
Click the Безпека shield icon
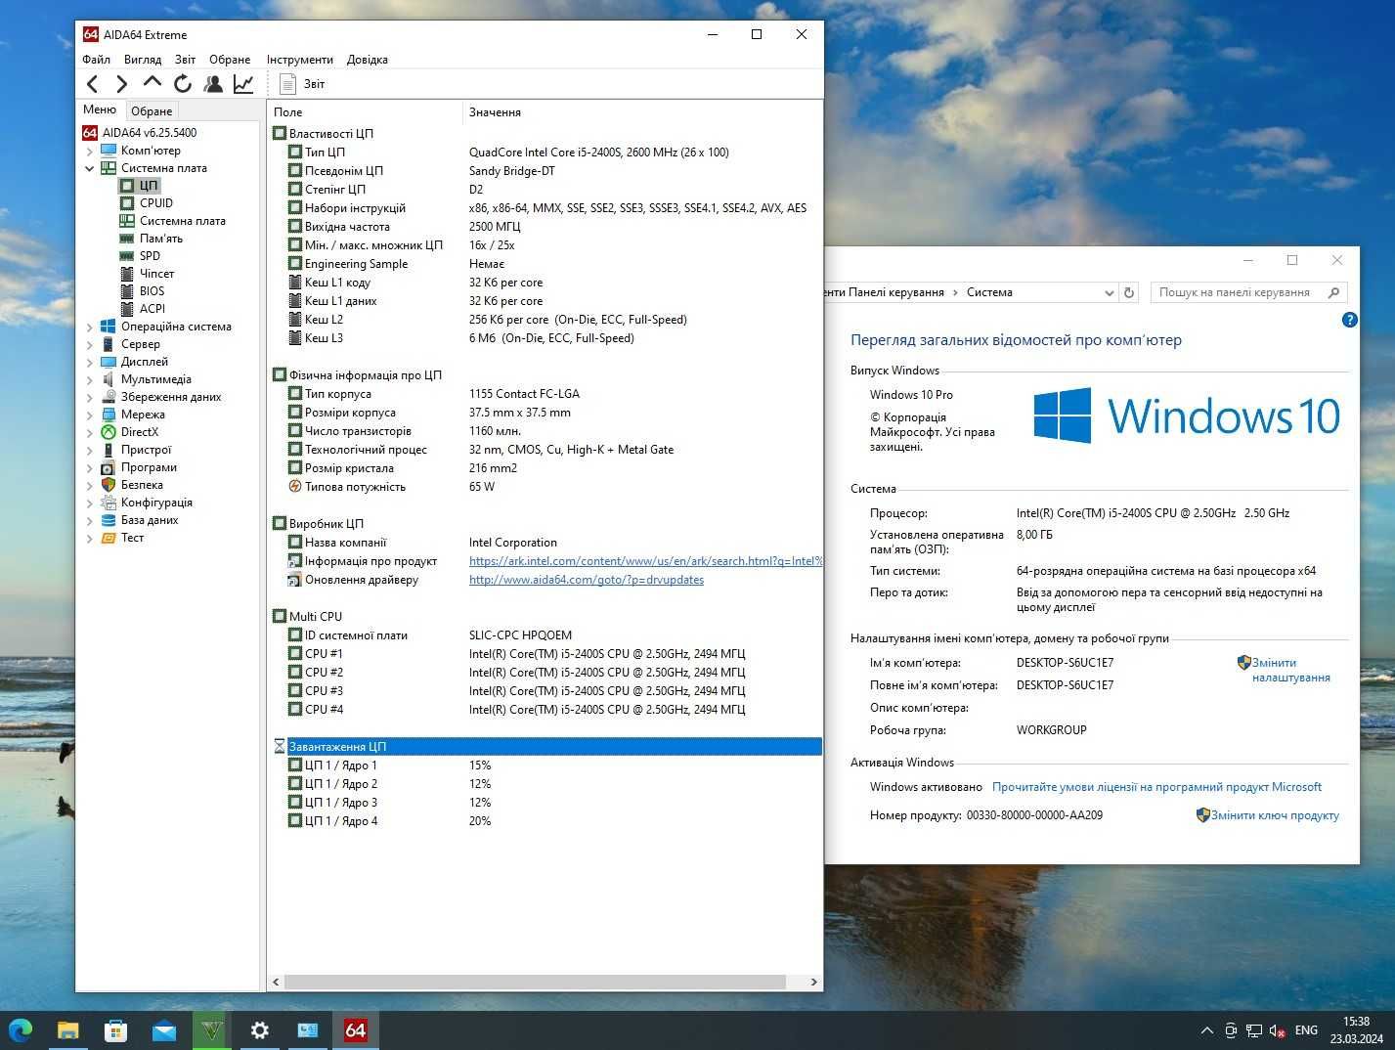pyautogui.click(x=109, y=485)
